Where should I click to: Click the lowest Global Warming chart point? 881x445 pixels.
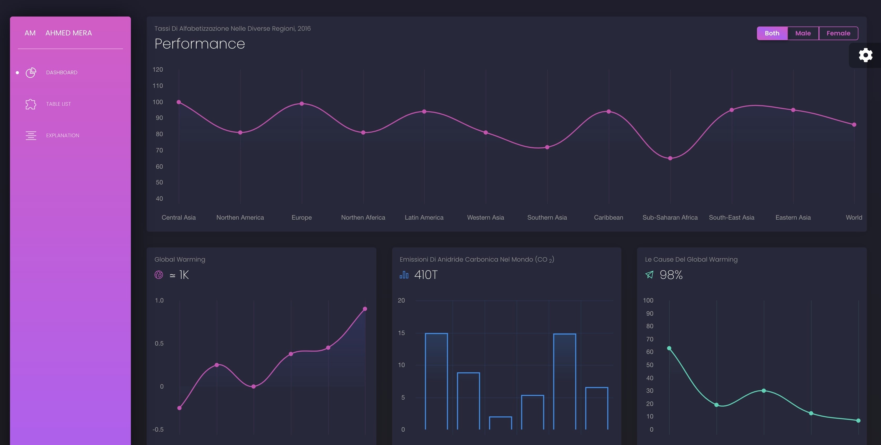pos(180,408)
